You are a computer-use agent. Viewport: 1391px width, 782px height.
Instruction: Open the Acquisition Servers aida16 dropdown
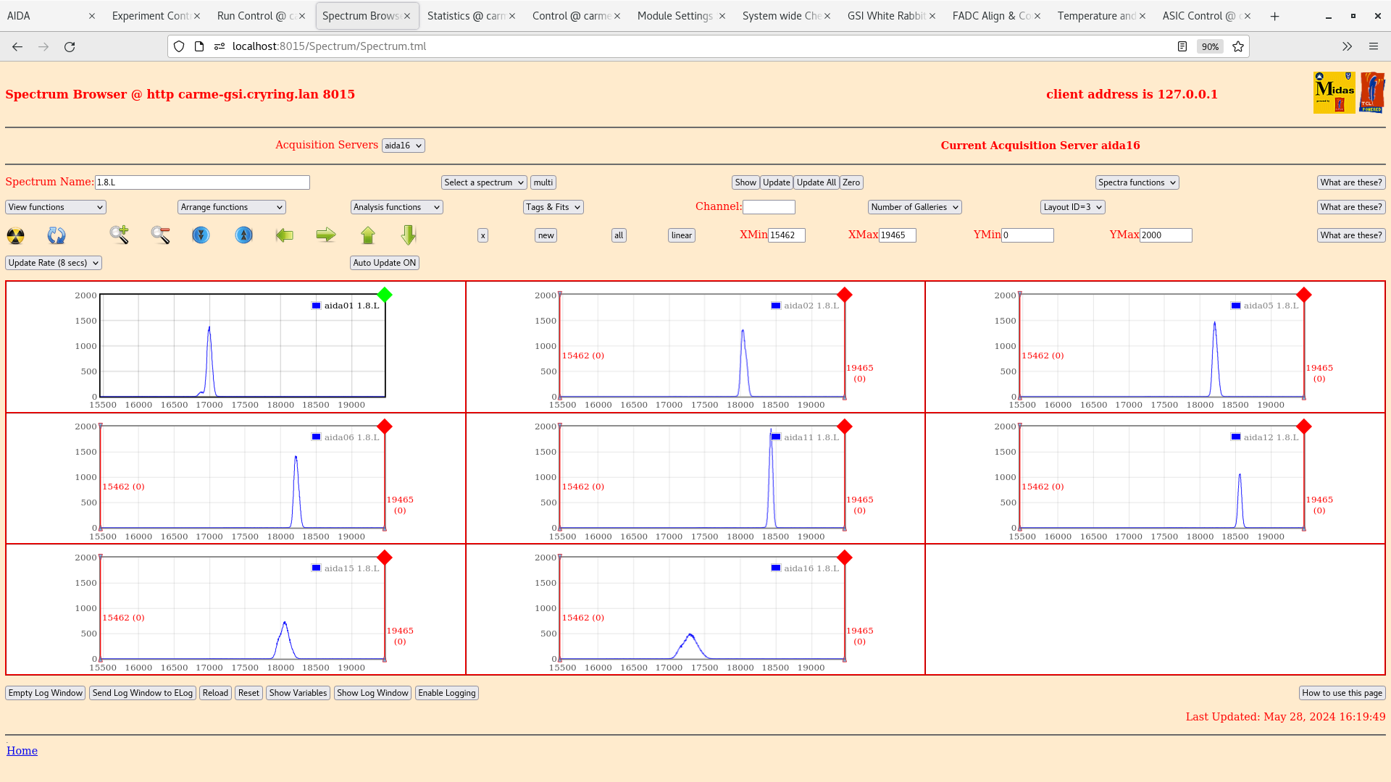tap(403, 145)
